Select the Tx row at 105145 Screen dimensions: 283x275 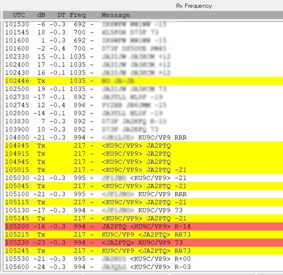pos(144,218)
